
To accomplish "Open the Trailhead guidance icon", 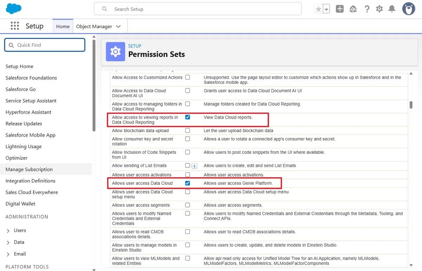I will 353,9.
